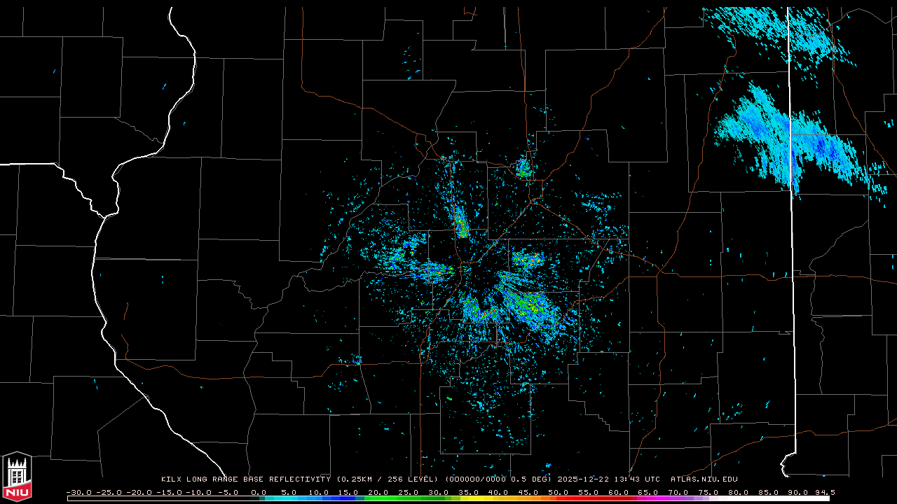Image resolution: width=897 pixels, height=504 pixels.
Task: Click the 0.0 label on the color scale
Action: (259, 492)
